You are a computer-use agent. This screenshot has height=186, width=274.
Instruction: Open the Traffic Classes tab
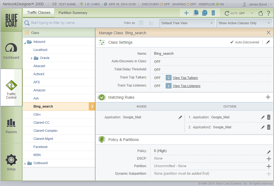(x=39, y=13)
